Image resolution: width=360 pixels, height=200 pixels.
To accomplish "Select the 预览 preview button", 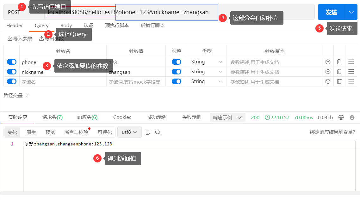I will 50,132.
